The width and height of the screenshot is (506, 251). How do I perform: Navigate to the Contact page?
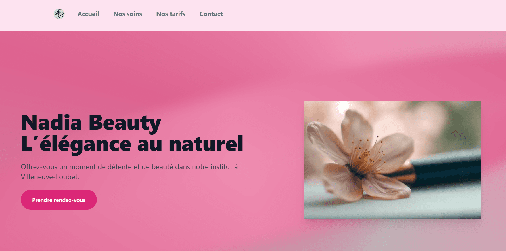[211, 14]
